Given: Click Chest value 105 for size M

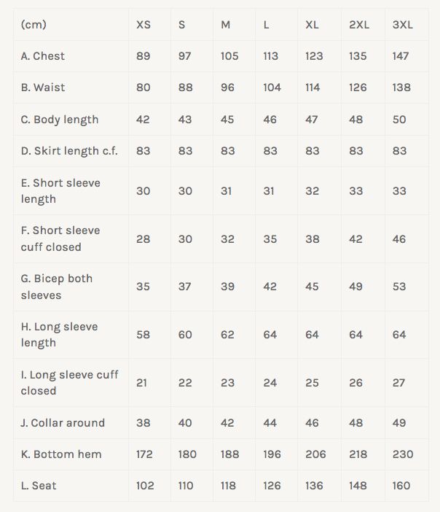Looking at the screenshot, I should tap(229, 56).
